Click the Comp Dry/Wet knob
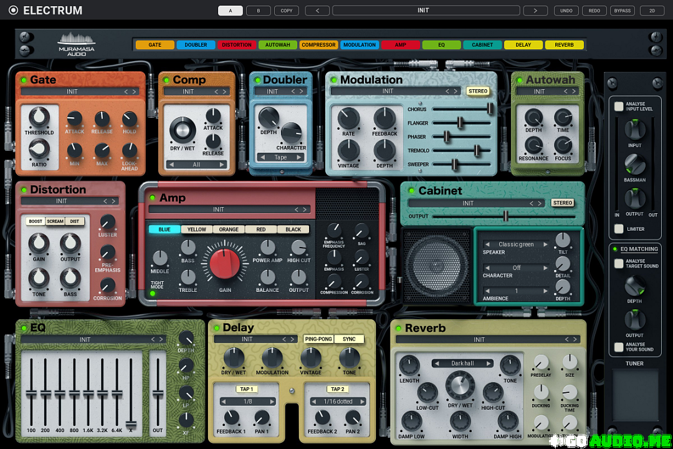Screen dimensions: 673x449 (x=183, y=130)
